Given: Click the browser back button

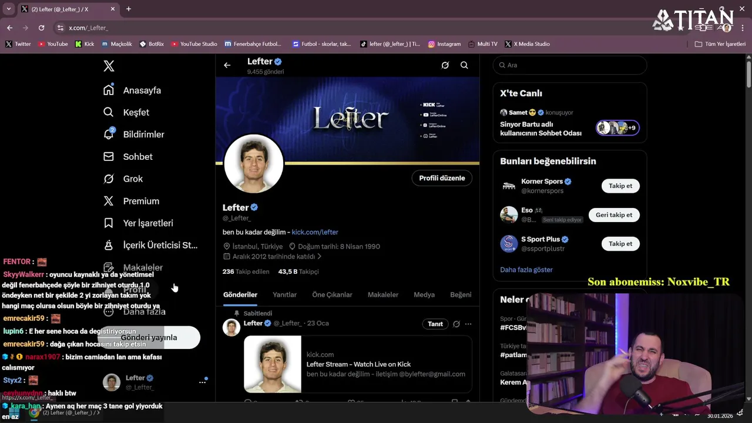Looking at the screenshot, I should [x=9, y=28].
